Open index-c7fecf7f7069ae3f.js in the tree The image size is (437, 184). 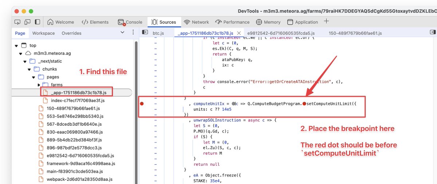[x=78, y=101]
